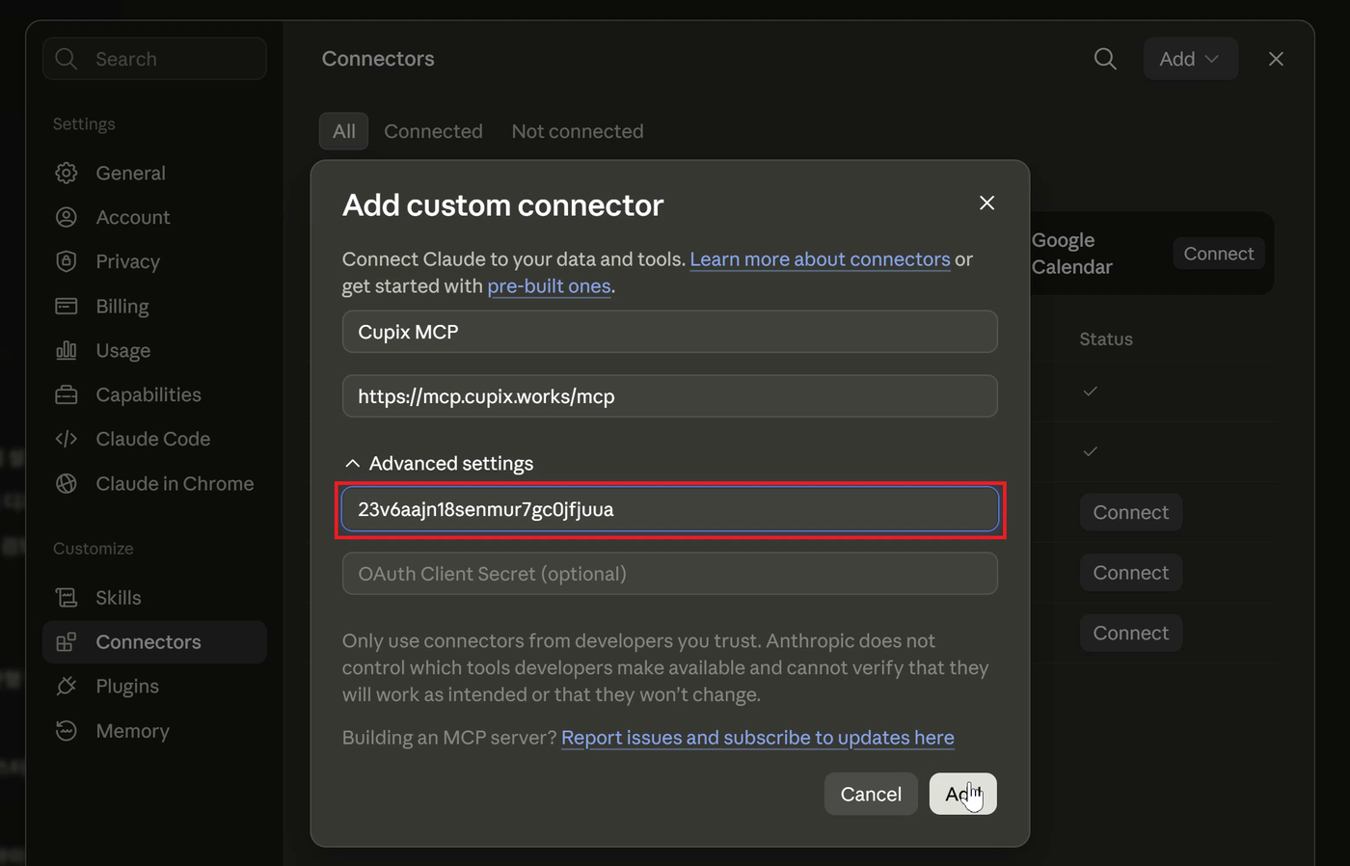
Task: Click the Account person icon
Action: coord(67,217)
